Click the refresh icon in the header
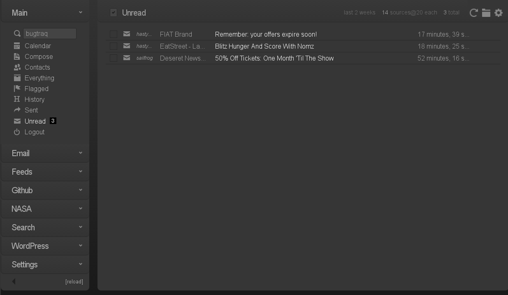 tap(473, 13)
